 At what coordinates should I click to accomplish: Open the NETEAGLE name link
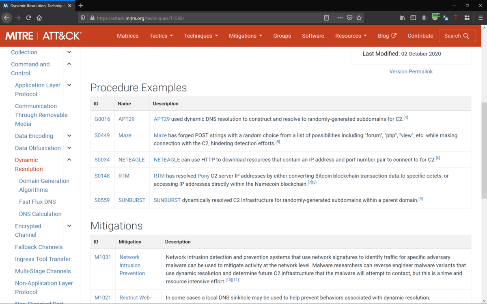(131, 160)
